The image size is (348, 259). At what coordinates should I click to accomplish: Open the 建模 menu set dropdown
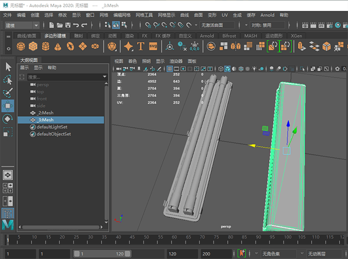[x=21, y=25]
